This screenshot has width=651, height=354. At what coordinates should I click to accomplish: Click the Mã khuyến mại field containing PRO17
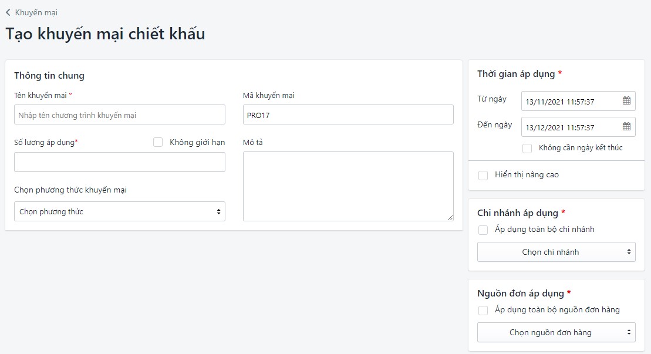click(348, 115)
